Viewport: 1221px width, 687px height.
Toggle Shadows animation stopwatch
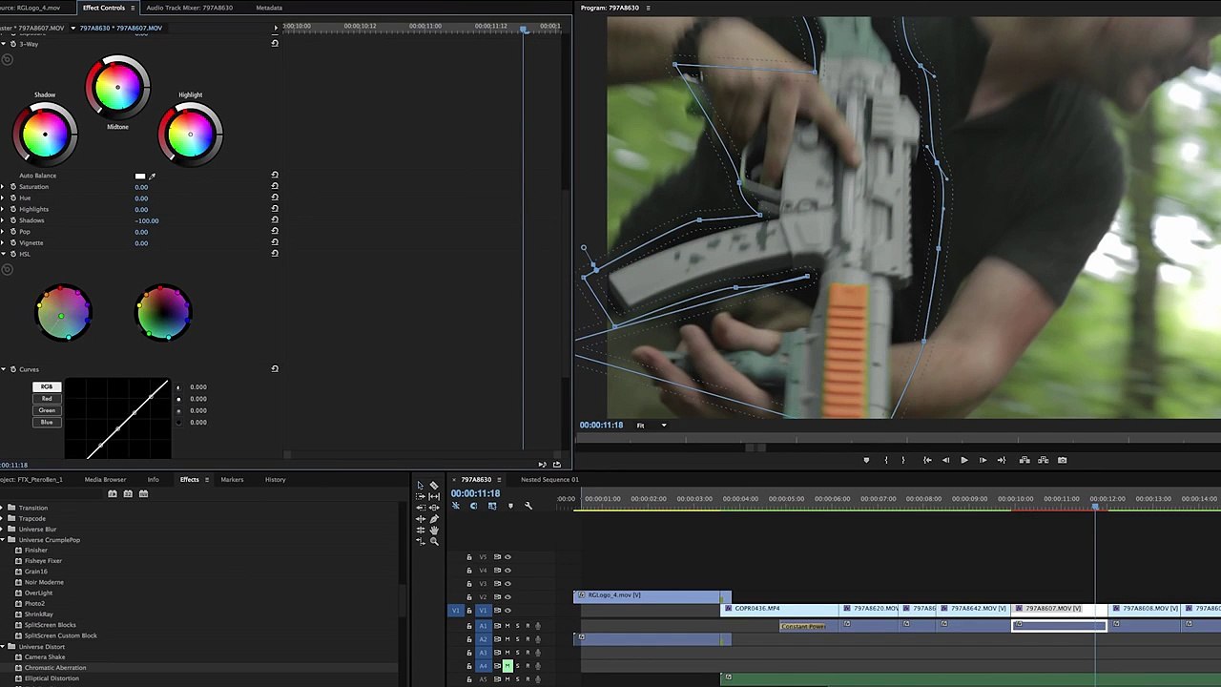pos(13,220)
